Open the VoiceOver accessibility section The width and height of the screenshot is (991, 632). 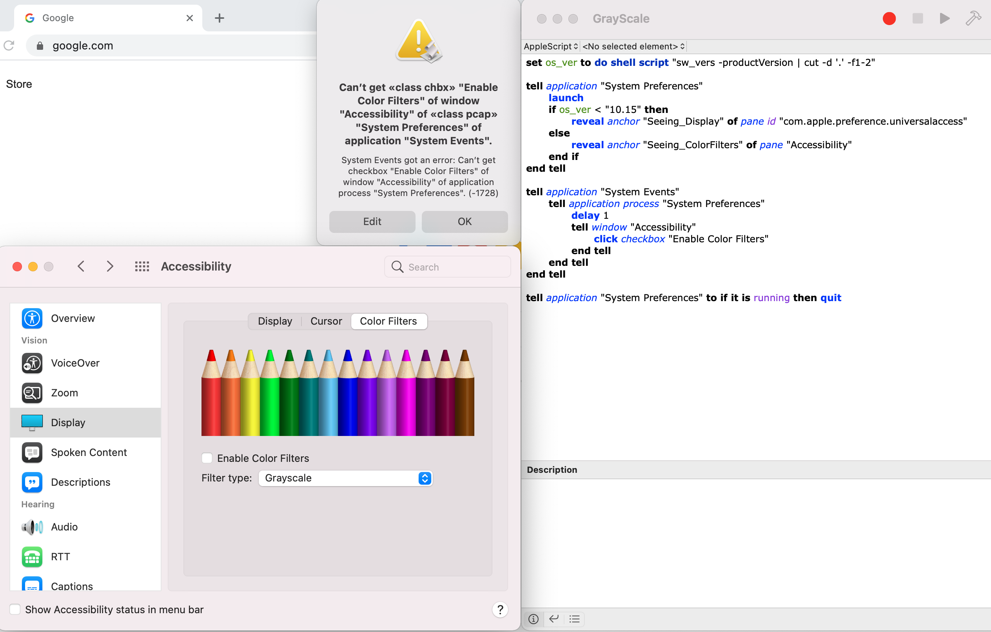pos(75,363)
